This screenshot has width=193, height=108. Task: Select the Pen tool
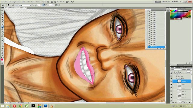2,43
